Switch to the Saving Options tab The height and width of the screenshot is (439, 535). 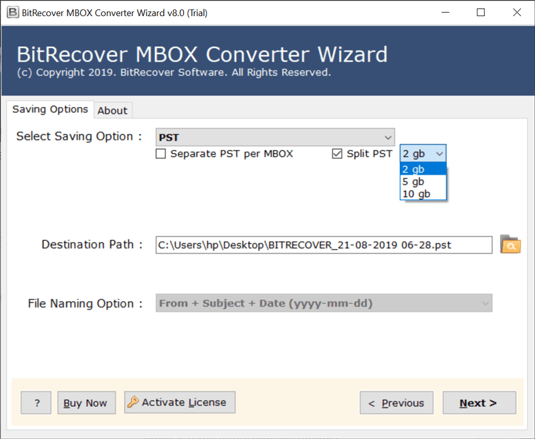click(50, 109)
